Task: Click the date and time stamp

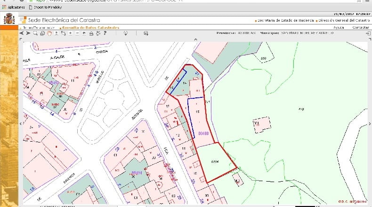Action: click(x=352, y=14)
